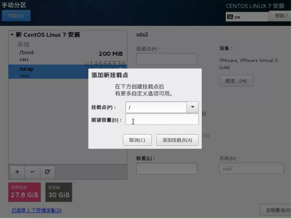Click the 名称(N) field showing sda2
The image size is (292, 219).
tap(252, 168)
